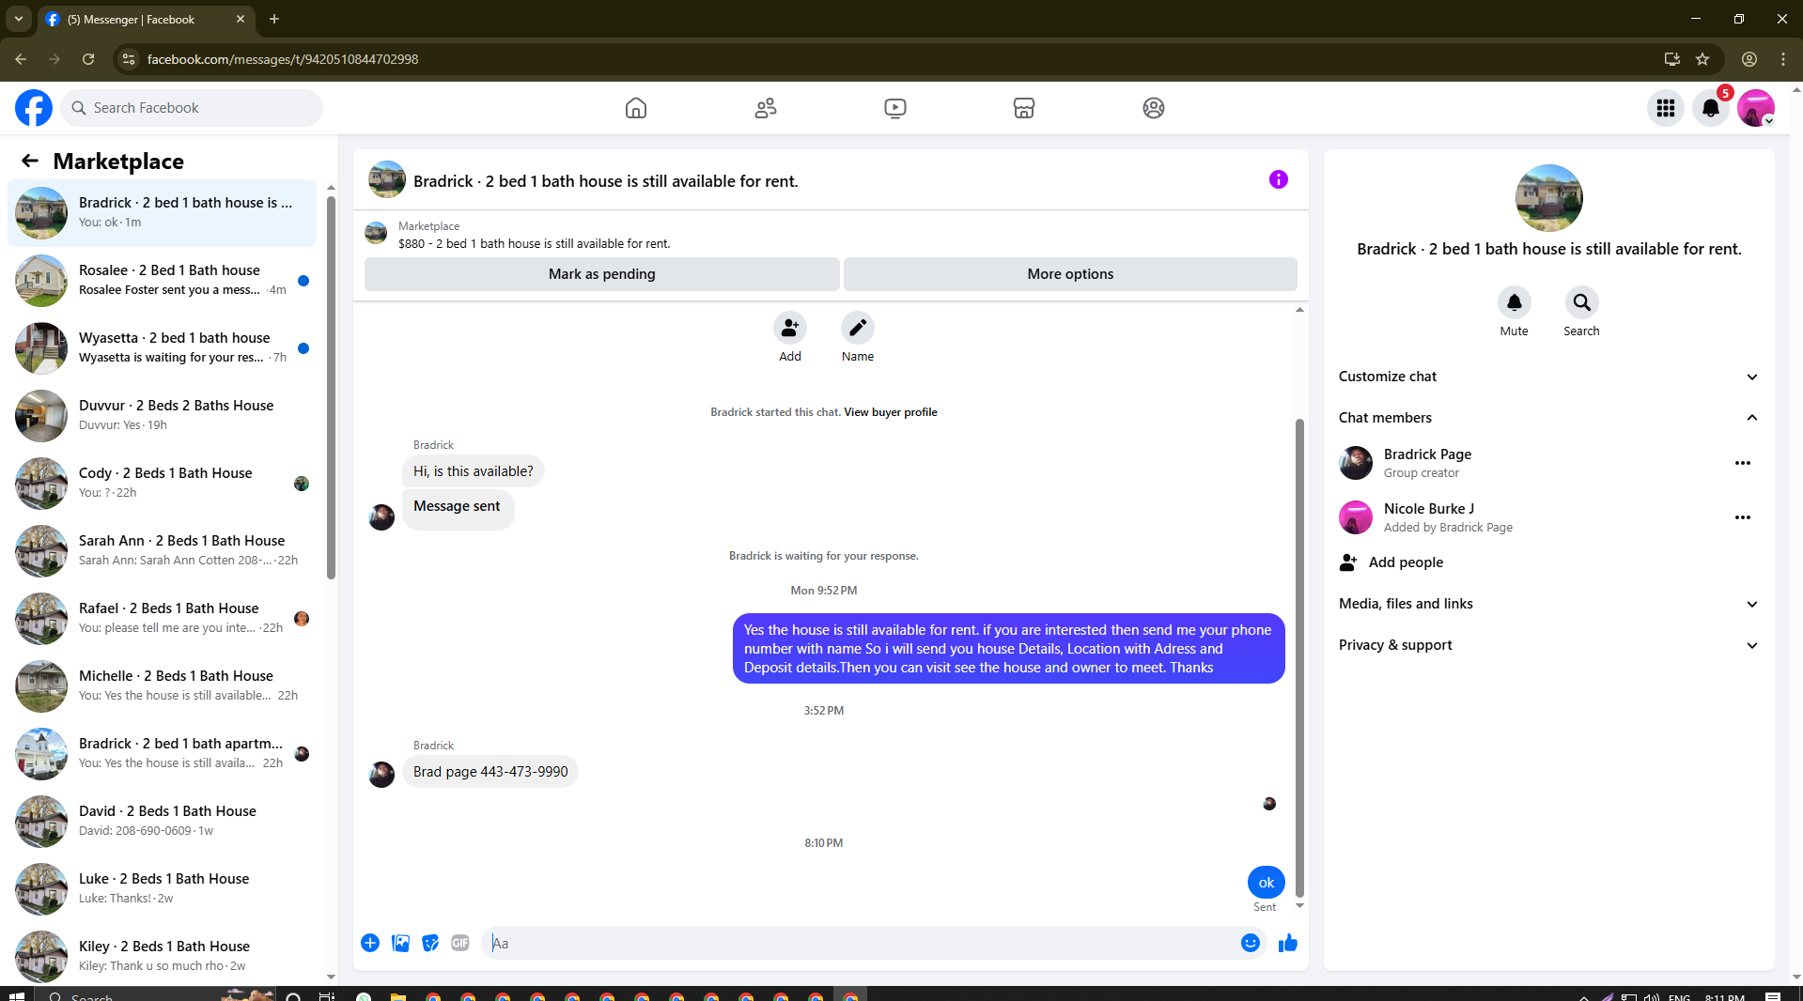The width and height of the screenshot is (1803, 1001).
Task: Expand Media, files and links section
Action: [x=1549, y=604]
